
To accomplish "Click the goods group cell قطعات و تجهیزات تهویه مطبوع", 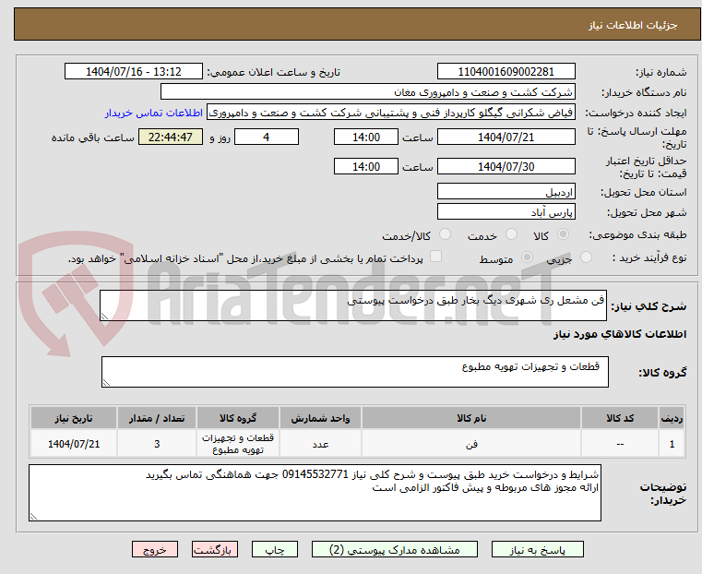I will 238,444.
